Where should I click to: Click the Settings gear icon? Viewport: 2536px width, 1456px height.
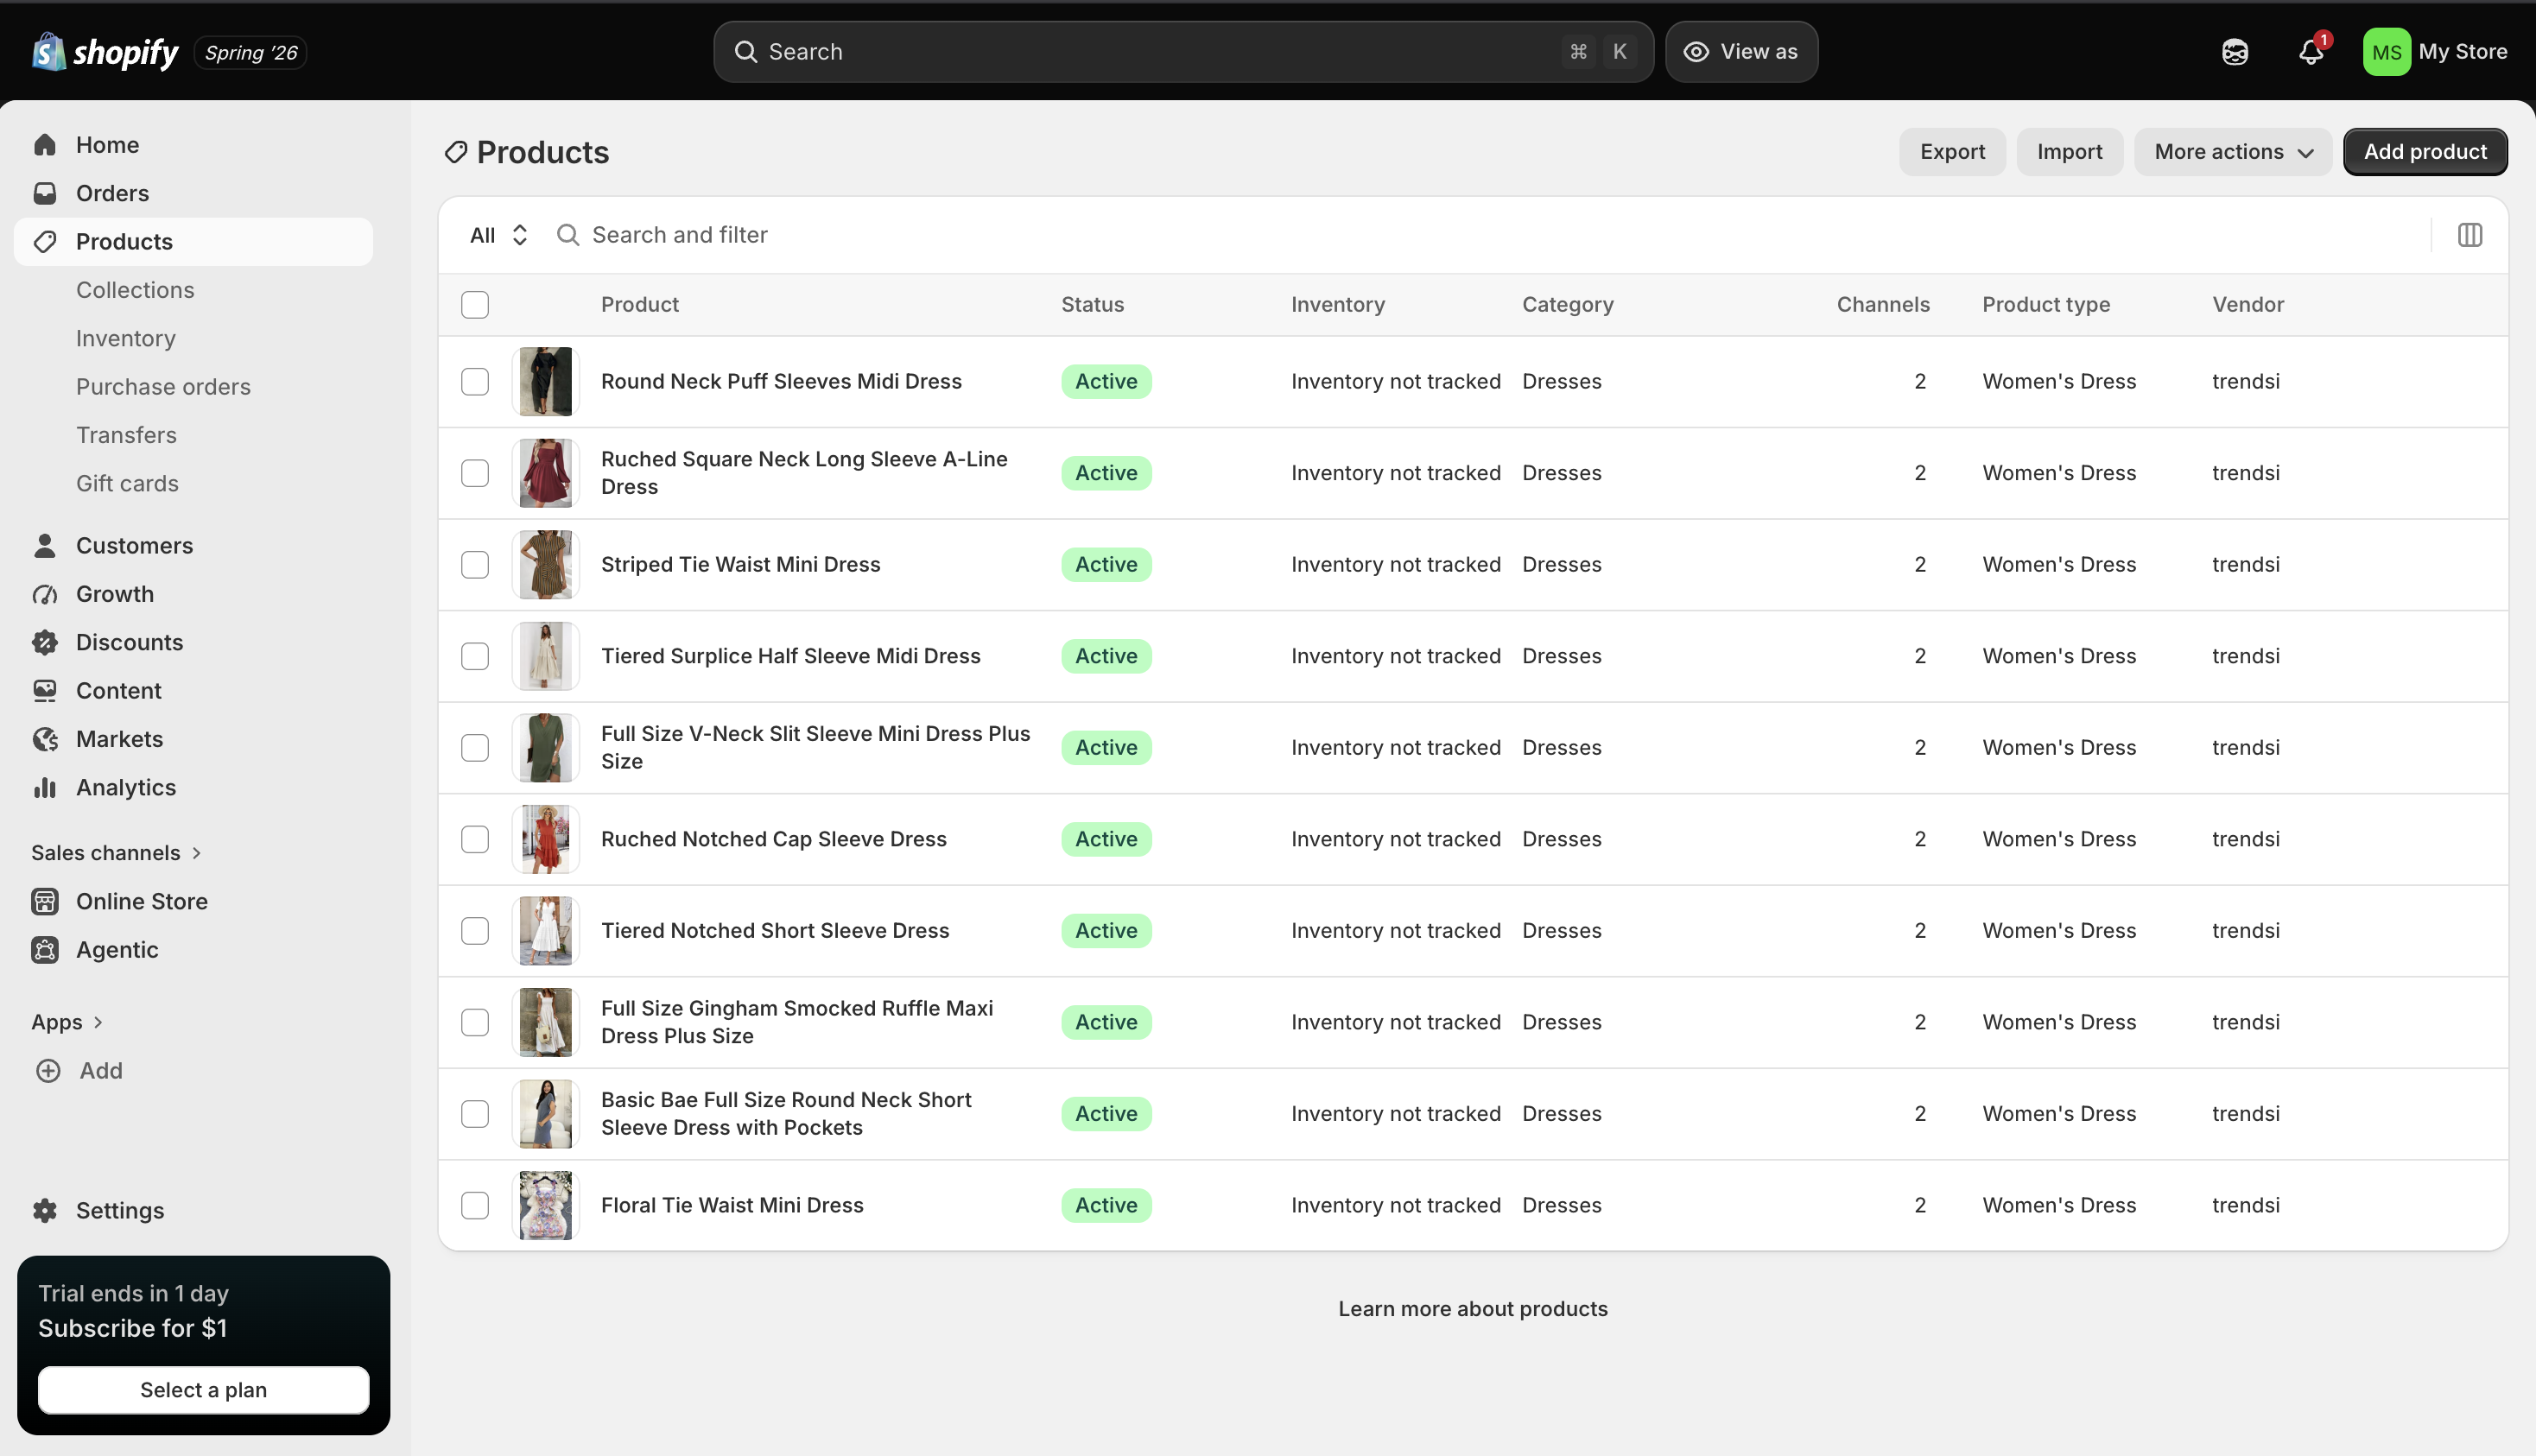(x=45, y=1210)
